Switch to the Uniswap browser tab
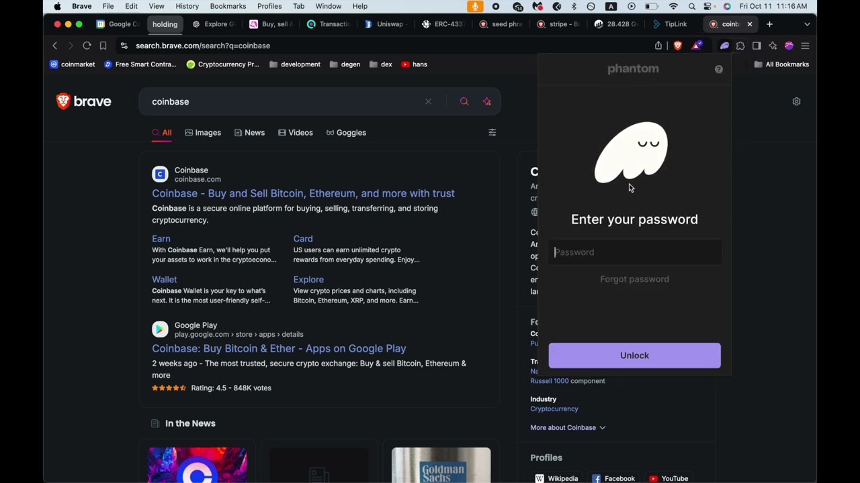Viewport: 860px width, 483px height. [384, 24]
